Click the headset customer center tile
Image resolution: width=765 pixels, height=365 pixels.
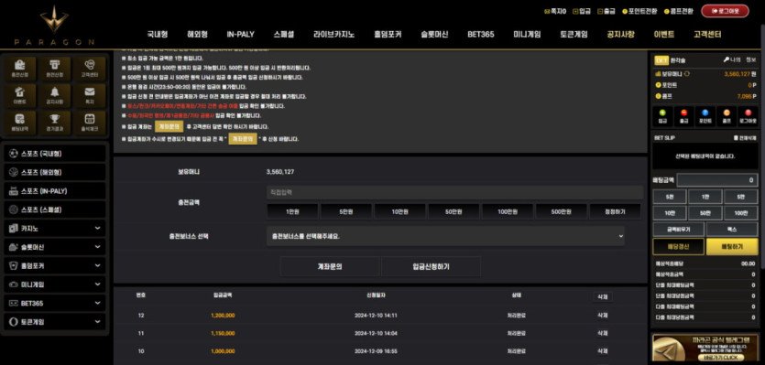(89, 69)
